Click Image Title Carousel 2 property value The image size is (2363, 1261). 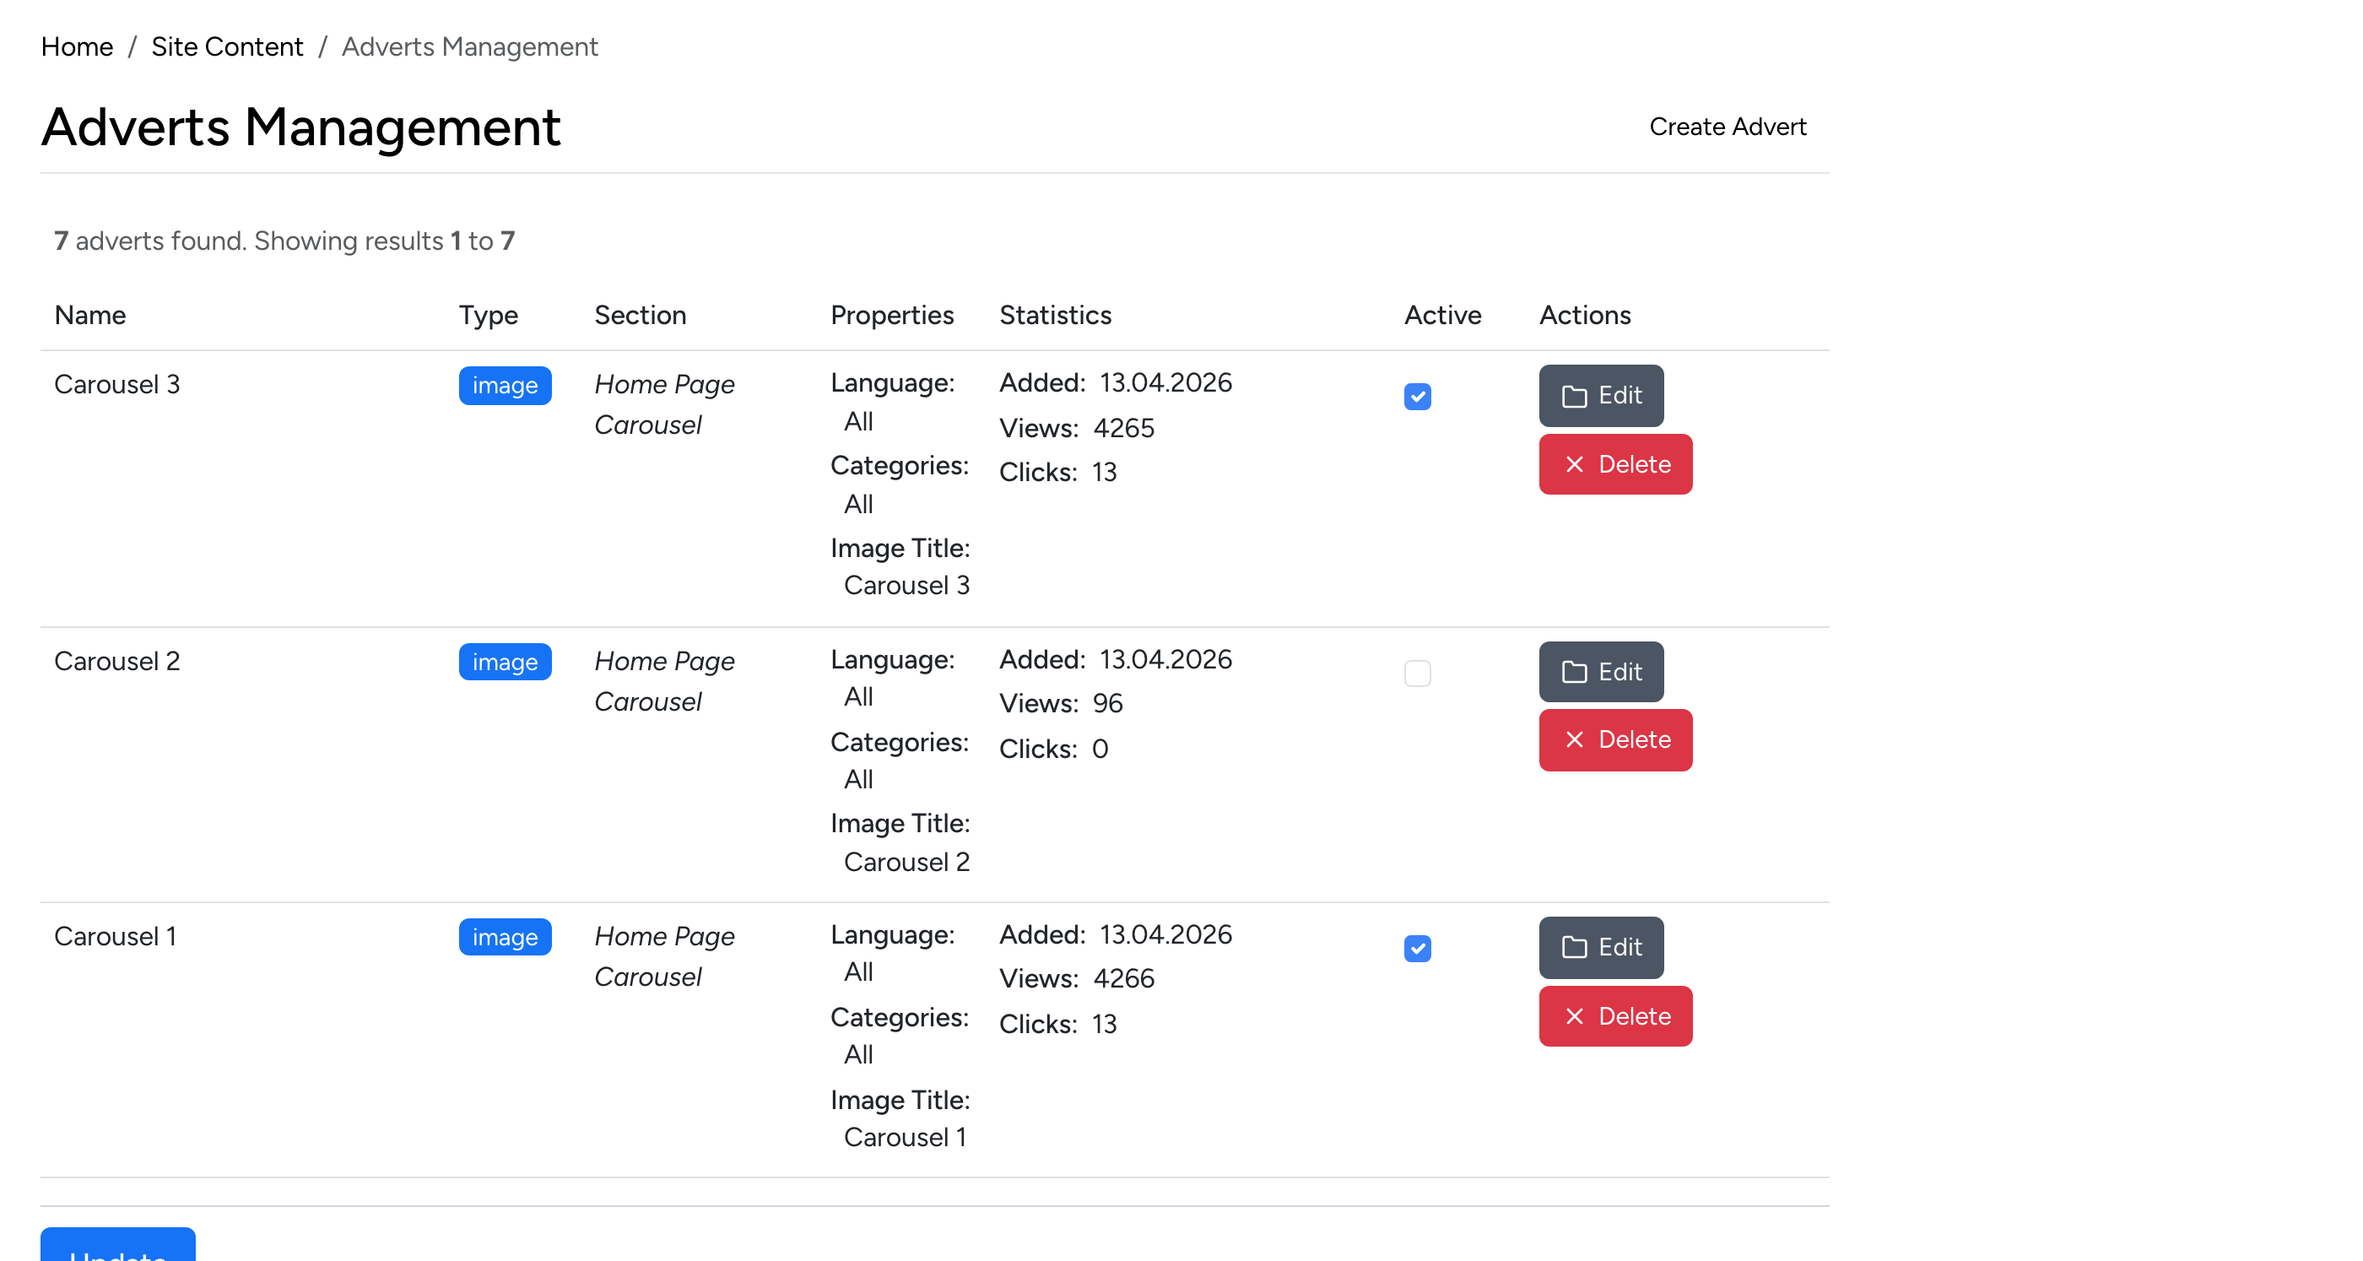pyautogui.click(x=906, y=862)
